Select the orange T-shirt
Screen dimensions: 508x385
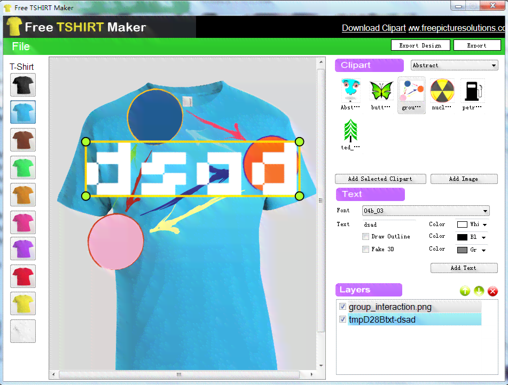pos(22,195)
